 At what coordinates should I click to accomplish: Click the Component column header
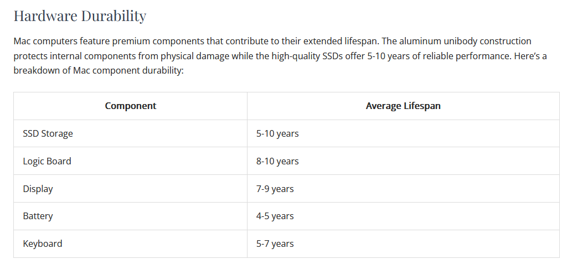[x=131, y=106]
